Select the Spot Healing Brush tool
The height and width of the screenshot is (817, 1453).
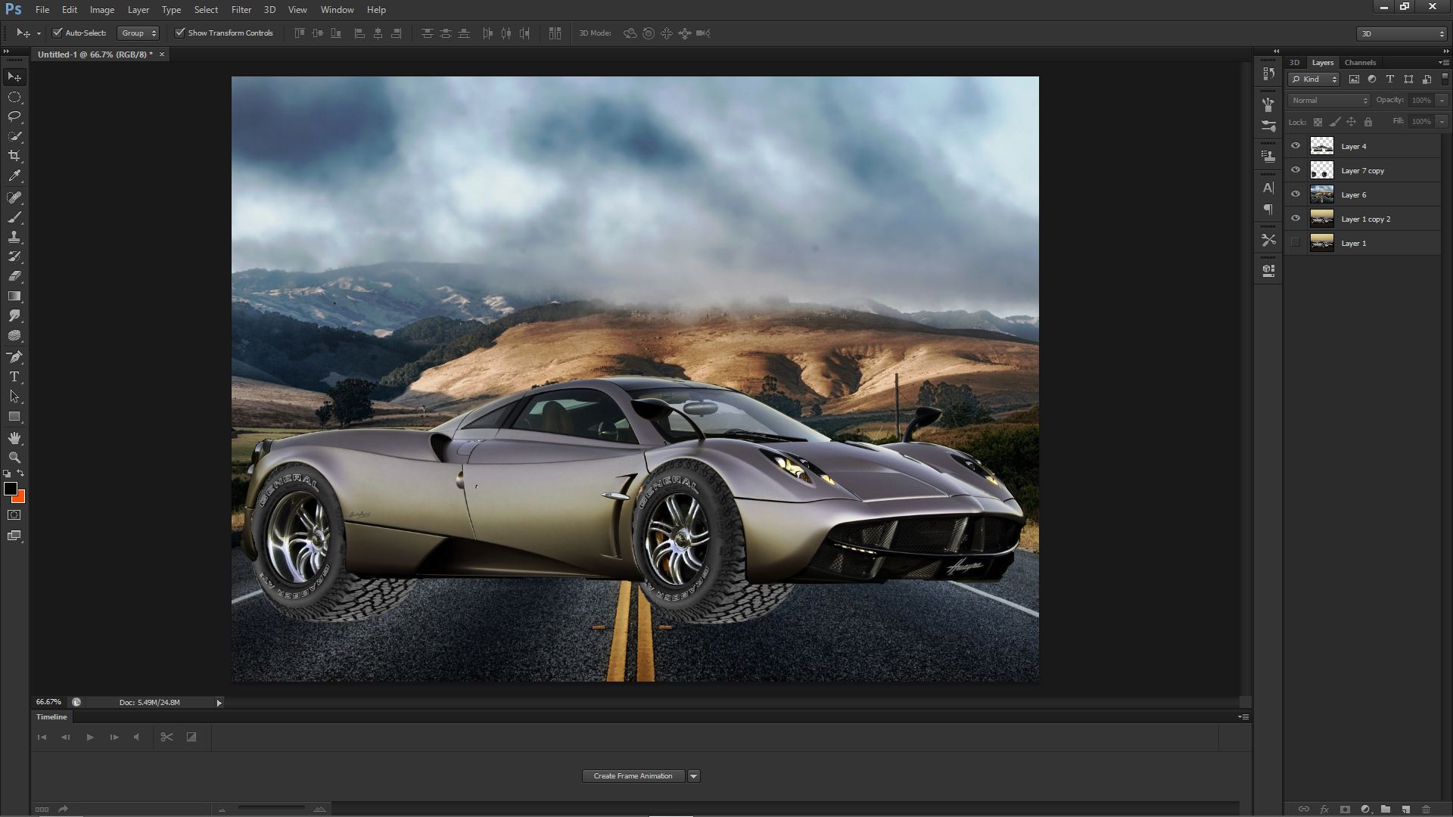pyautogui.click(x=14, y=197)
